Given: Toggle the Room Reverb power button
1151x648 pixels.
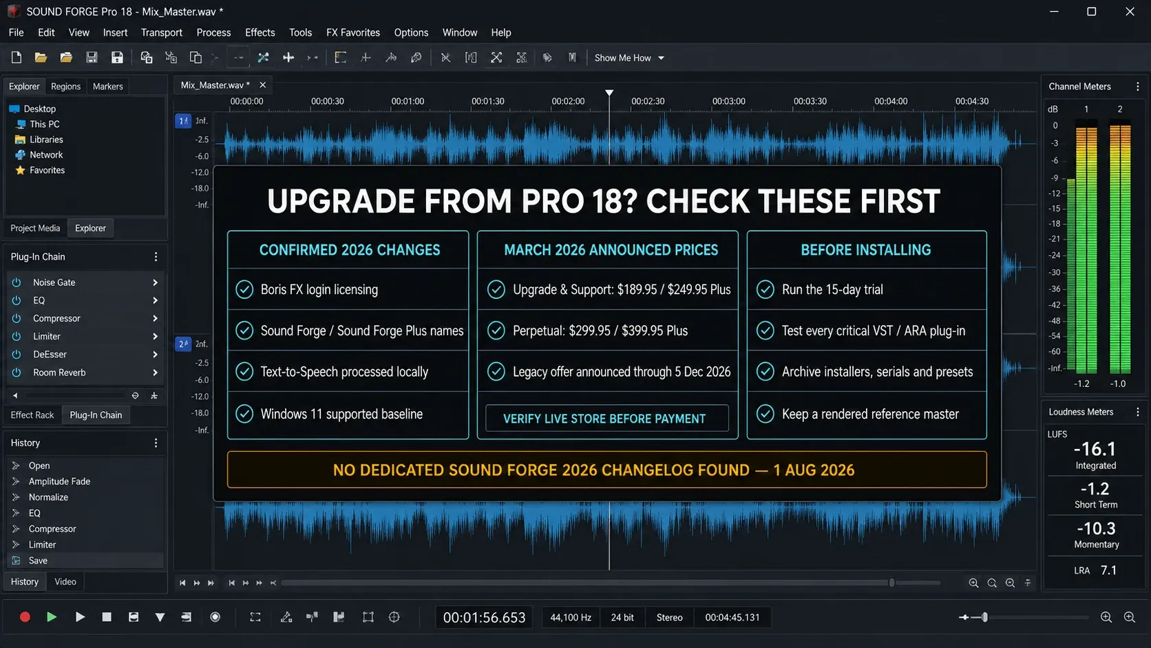Looking at the screenshot, I should (x=17, y=373).
